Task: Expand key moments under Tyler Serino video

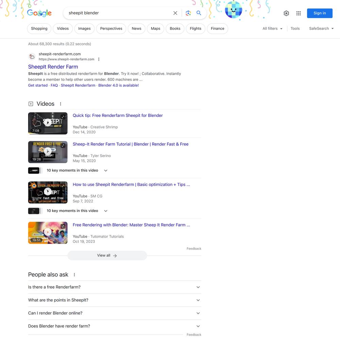Action: tap(106, 170)
